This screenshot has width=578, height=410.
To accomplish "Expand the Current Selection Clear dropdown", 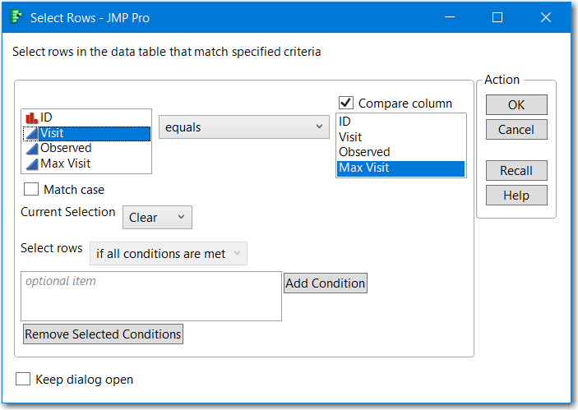I will coord(157,218).
